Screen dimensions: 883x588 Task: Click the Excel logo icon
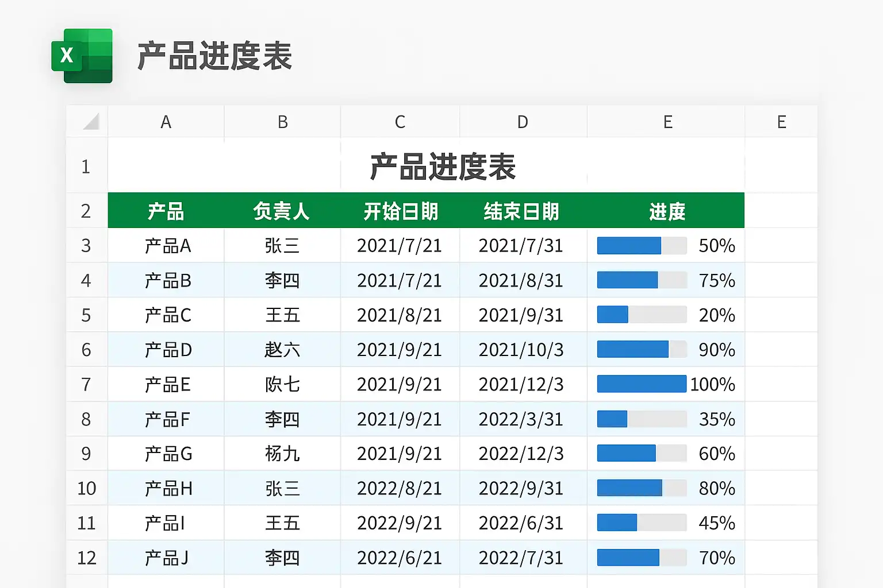[82, 56]
